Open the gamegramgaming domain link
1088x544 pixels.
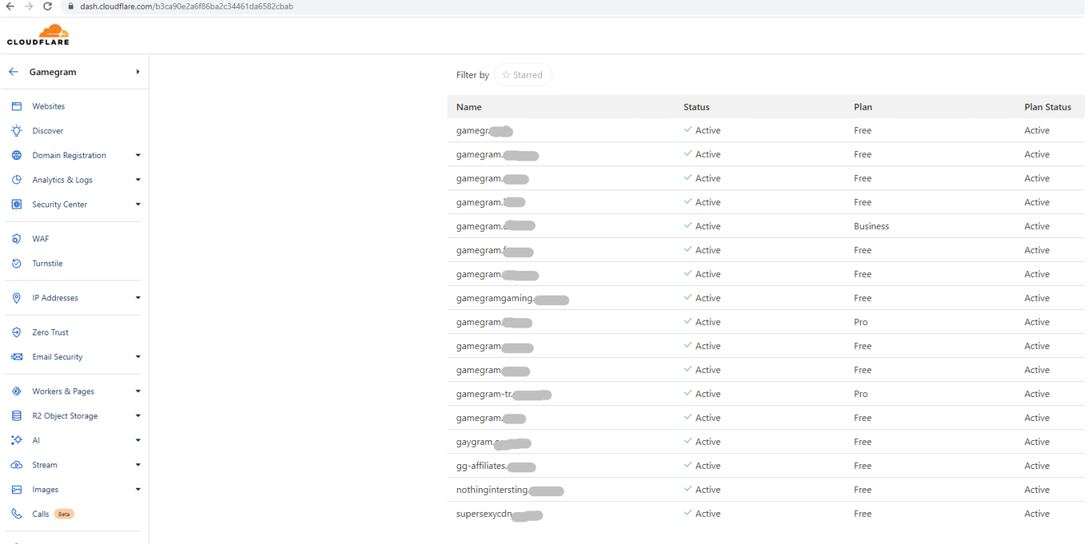click(512, 299)
